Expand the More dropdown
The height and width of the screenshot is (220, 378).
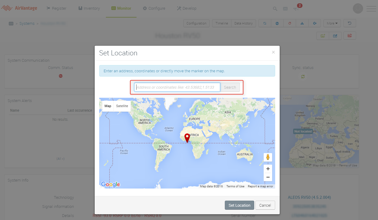(x=332, y=23)
